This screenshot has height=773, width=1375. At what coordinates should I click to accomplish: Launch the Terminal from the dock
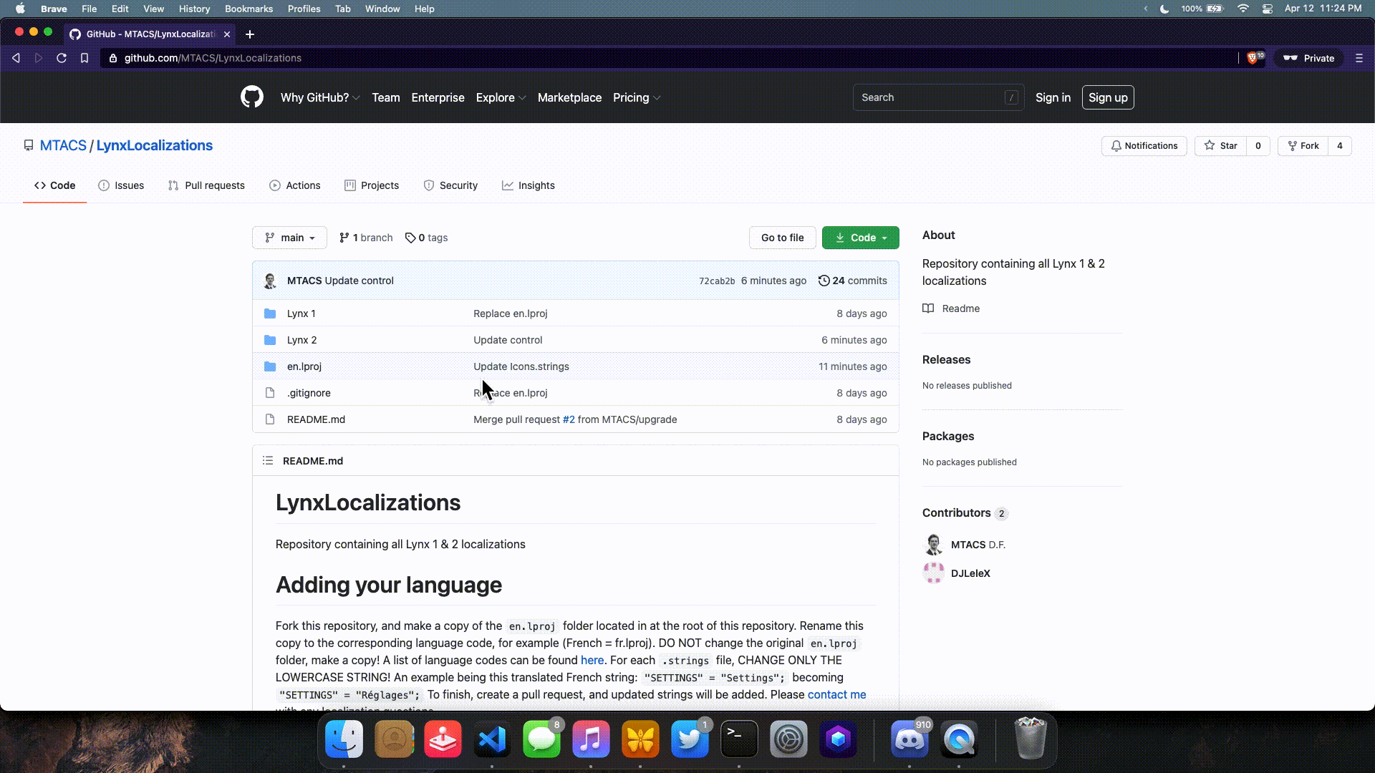pos(739,739)
